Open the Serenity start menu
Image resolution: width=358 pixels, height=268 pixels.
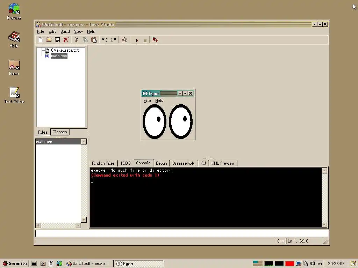point(15,263)
